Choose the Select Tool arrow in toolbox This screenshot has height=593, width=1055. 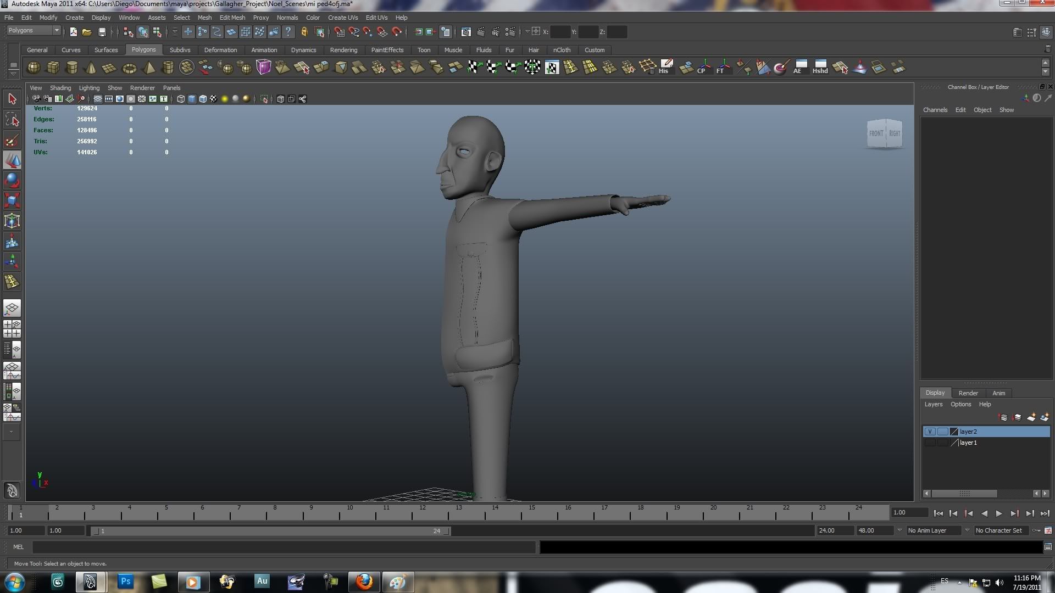(x=12, y=99)
